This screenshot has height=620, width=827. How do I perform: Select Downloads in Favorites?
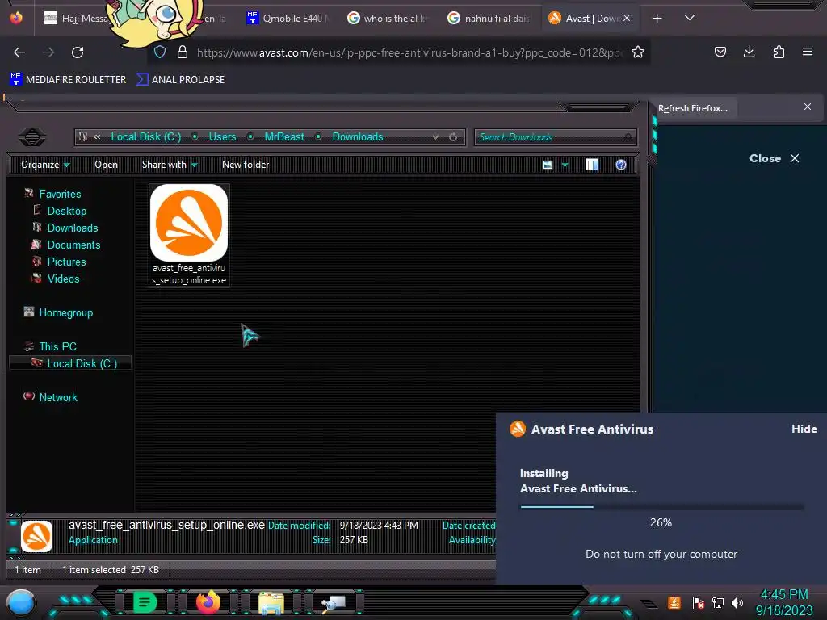tap(72, 228)
